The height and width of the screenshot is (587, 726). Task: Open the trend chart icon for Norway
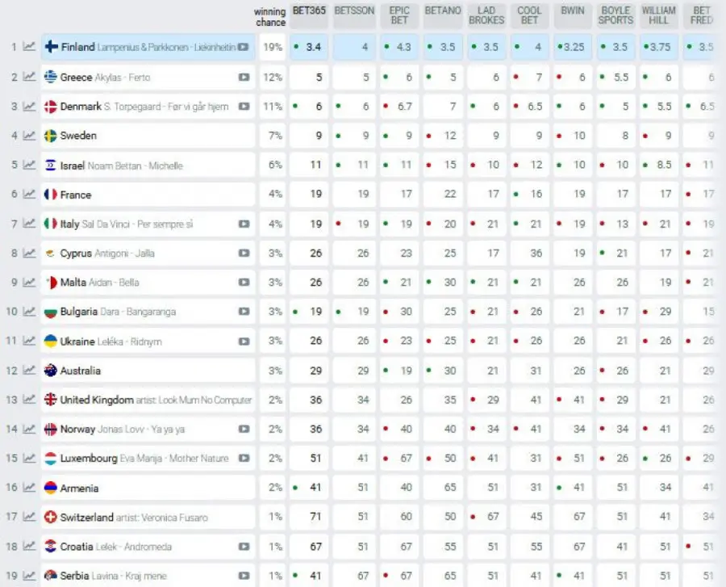(x=29, y=430)
